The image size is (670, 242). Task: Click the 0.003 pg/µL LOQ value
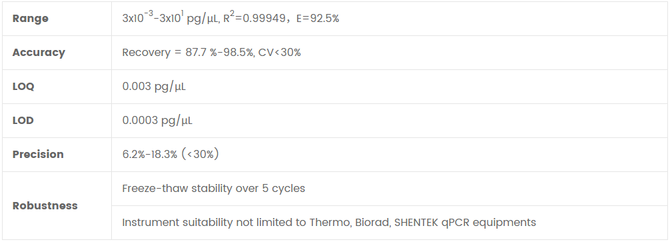coord(155,87)
